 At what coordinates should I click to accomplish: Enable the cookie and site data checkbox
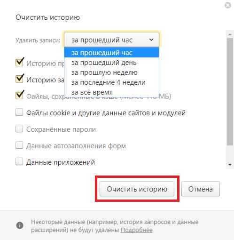(19, 112)
